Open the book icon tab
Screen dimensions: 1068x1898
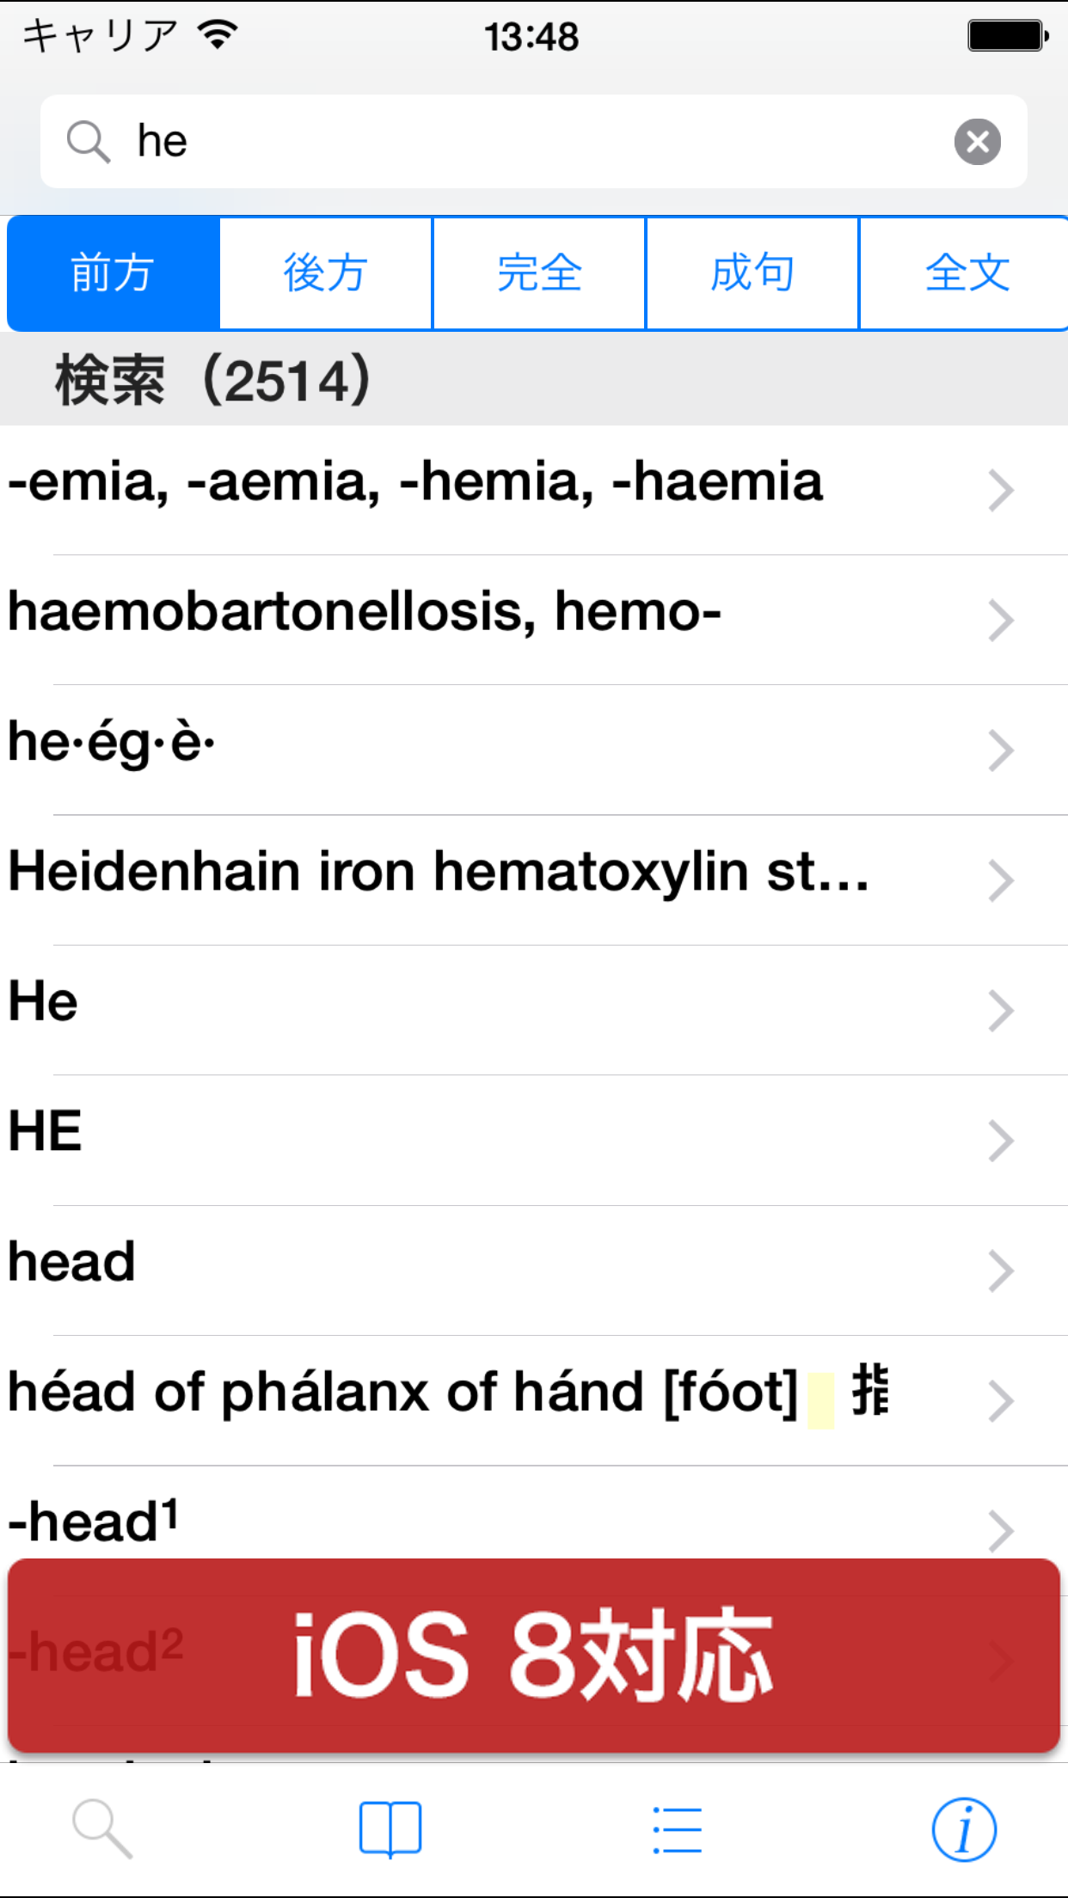[390, 1828]
